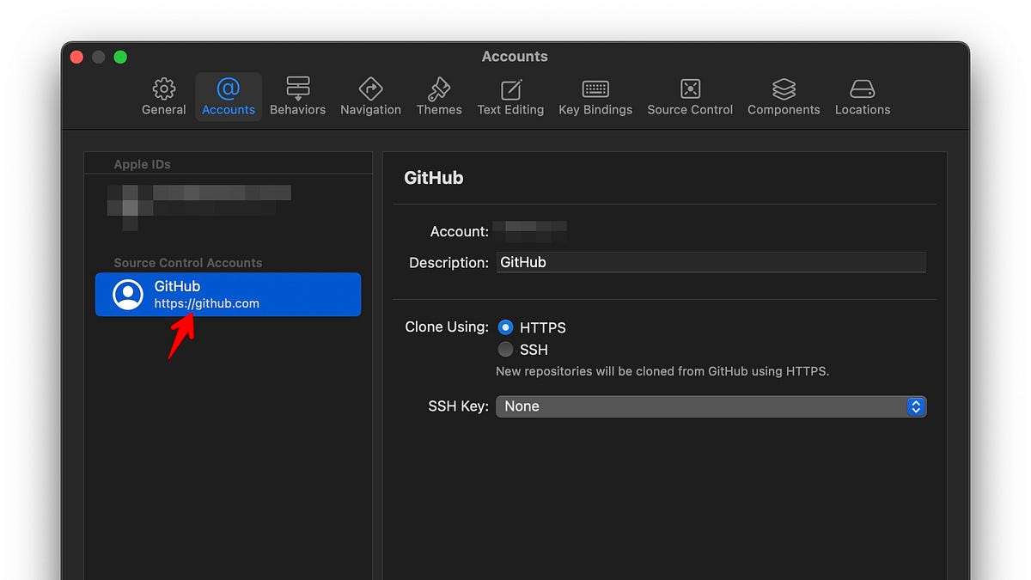Click the blurred Account name value

point(531,231)
